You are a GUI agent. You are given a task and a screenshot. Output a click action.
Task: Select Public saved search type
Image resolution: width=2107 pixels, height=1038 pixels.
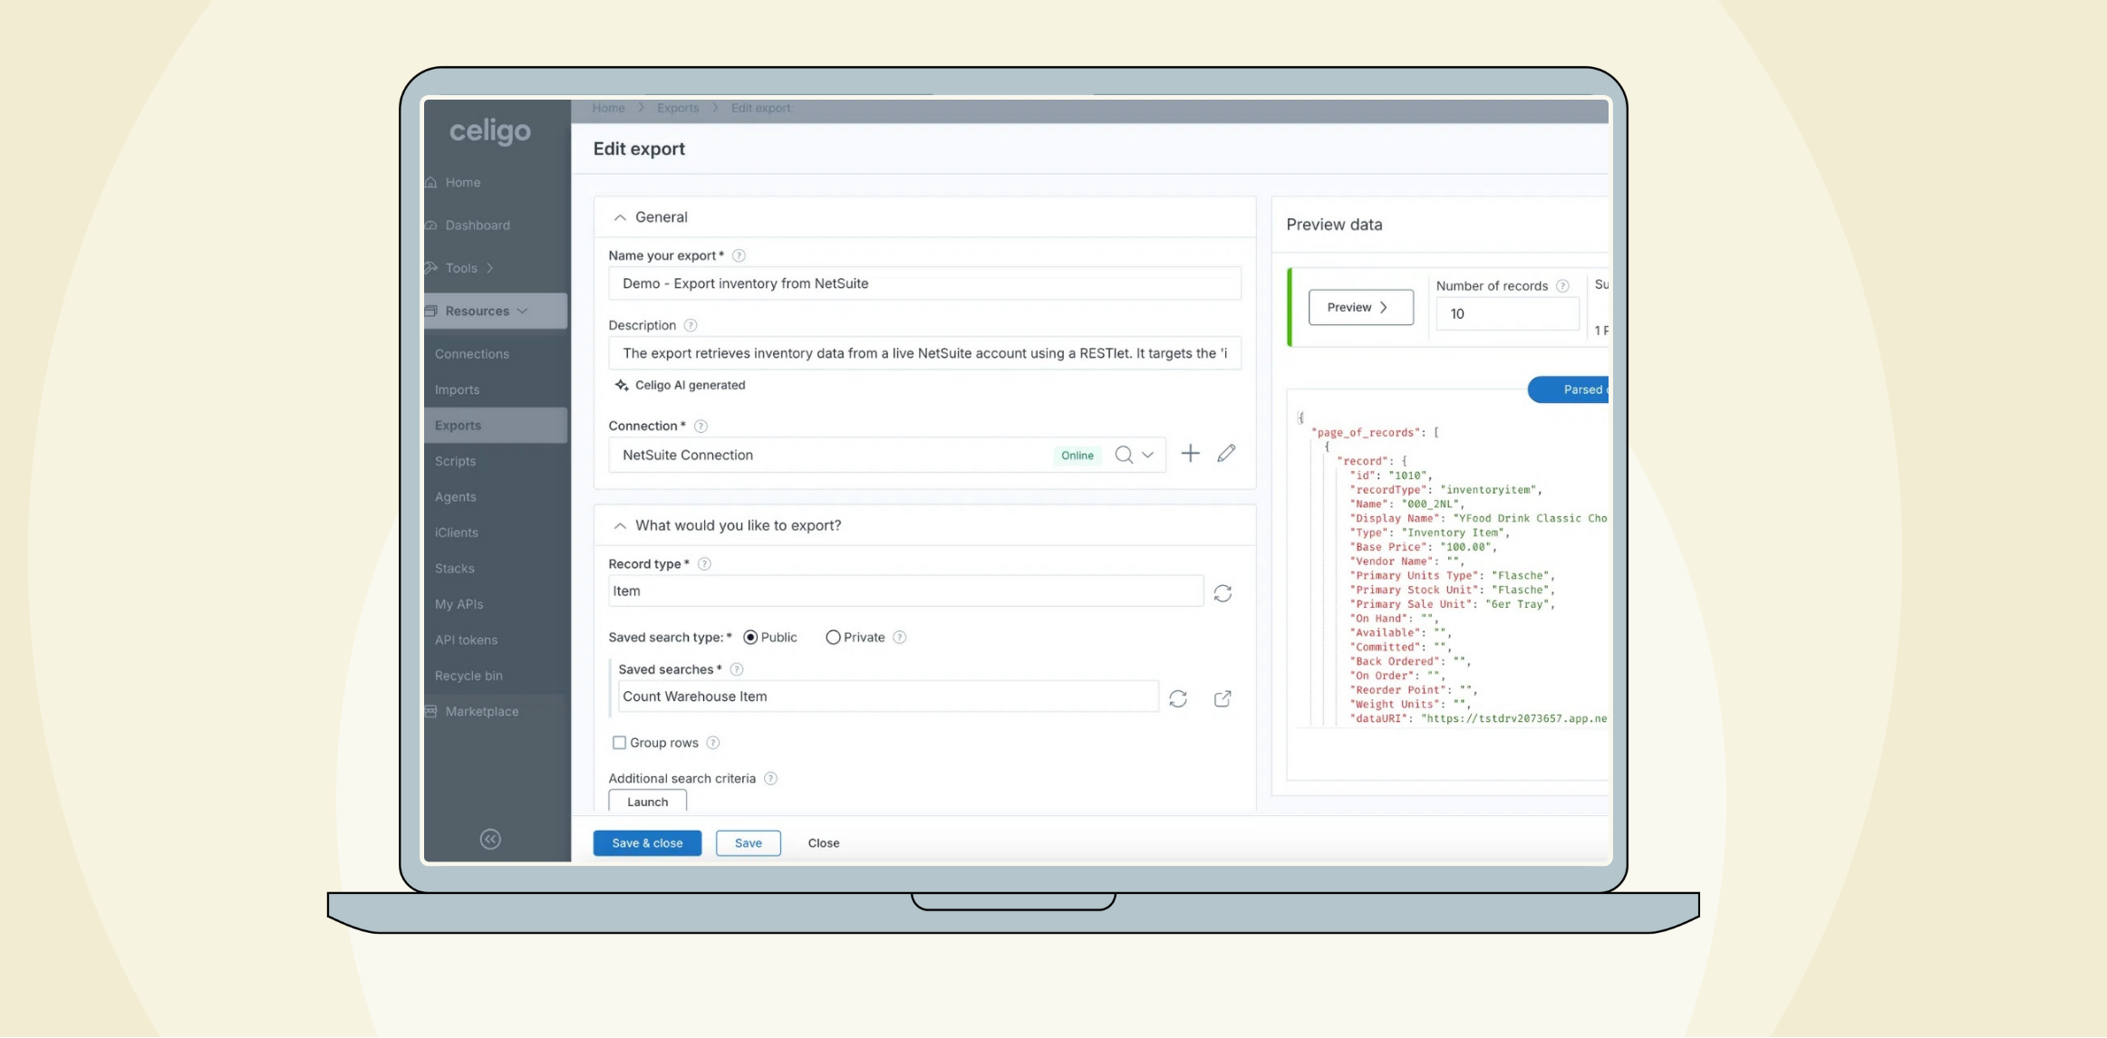coord(750,638)
